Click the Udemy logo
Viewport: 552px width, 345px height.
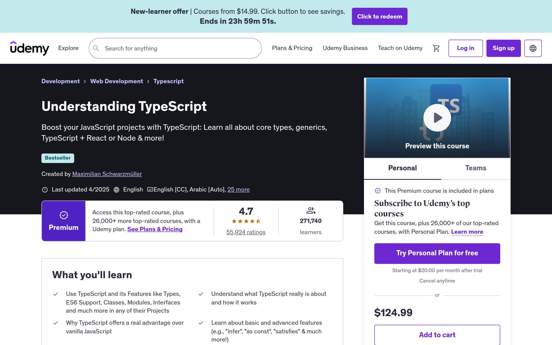click(x=30, y=48)
